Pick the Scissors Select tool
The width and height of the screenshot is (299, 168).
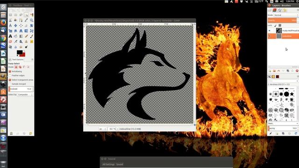pyautogui.click(x=10, y=20)
